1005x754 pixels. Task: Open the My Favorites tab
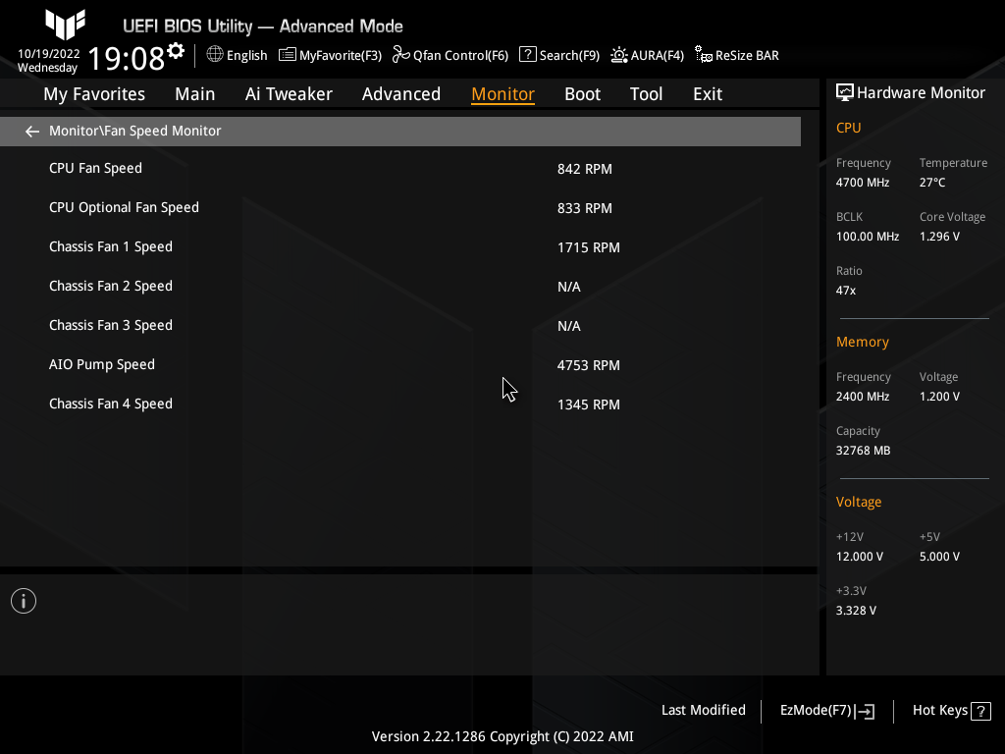[x=93, y=93]
